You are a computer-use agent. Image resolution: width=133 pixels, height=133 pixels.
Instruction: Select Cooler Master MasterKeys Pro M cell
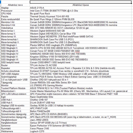81,91
